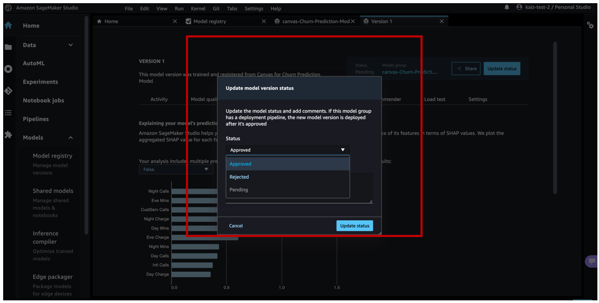Open Notebook jobs in sidebar
This screenshot has height=303, width=599.
tap(43, 100)
